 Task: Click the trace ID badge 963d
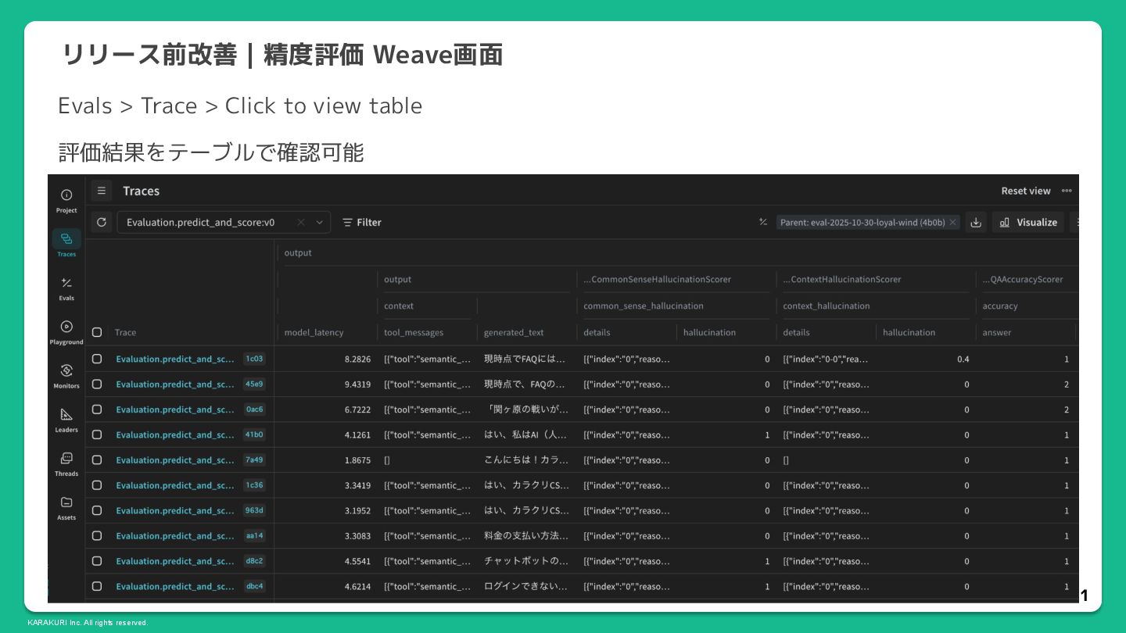[254, 510]
